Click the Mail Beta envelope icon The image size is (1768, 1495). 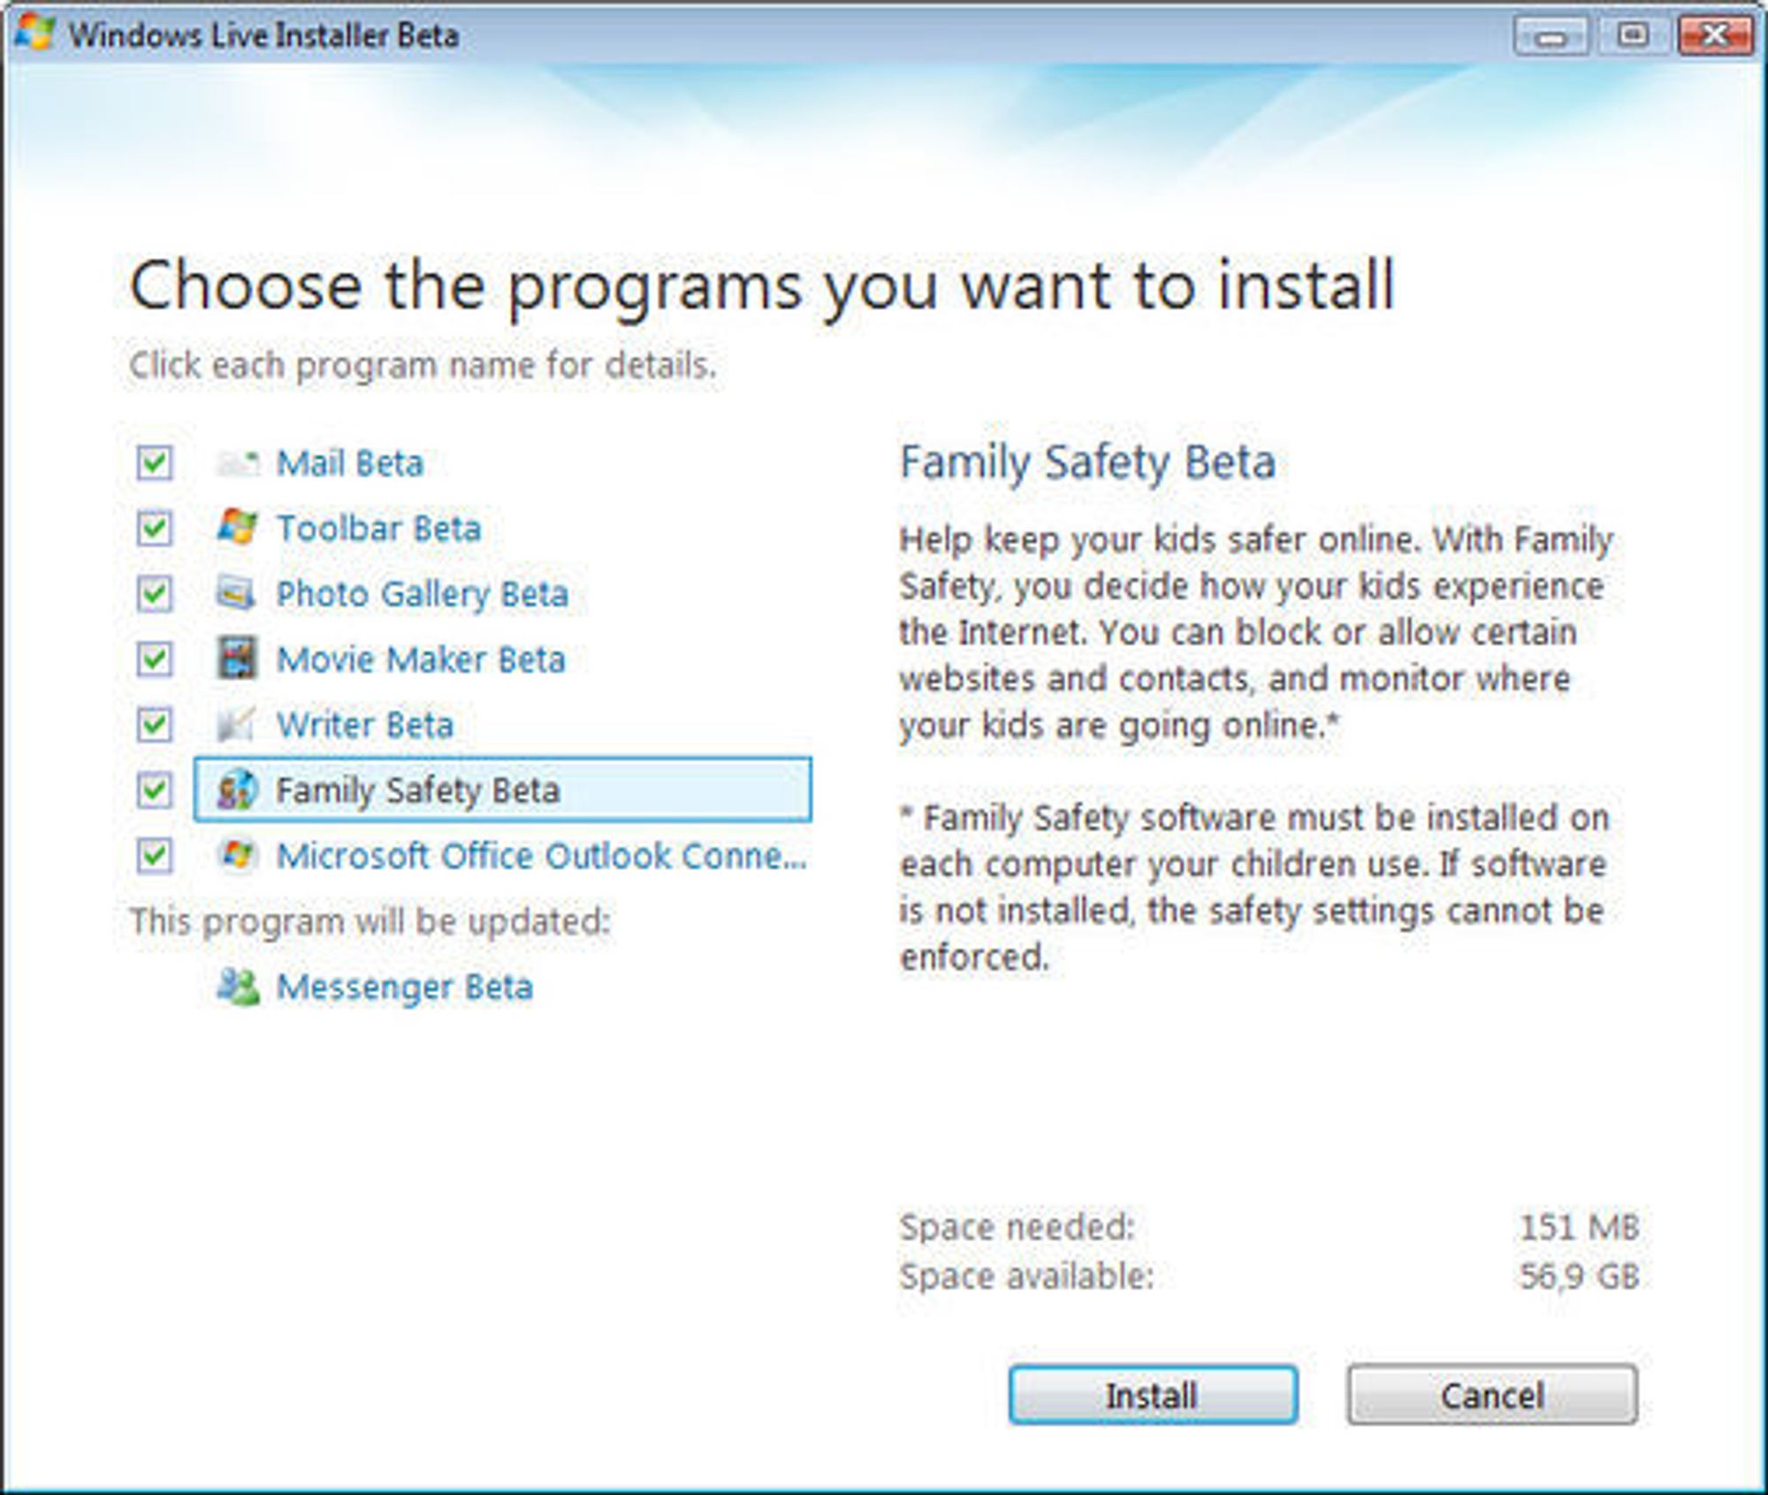[238, 463]
